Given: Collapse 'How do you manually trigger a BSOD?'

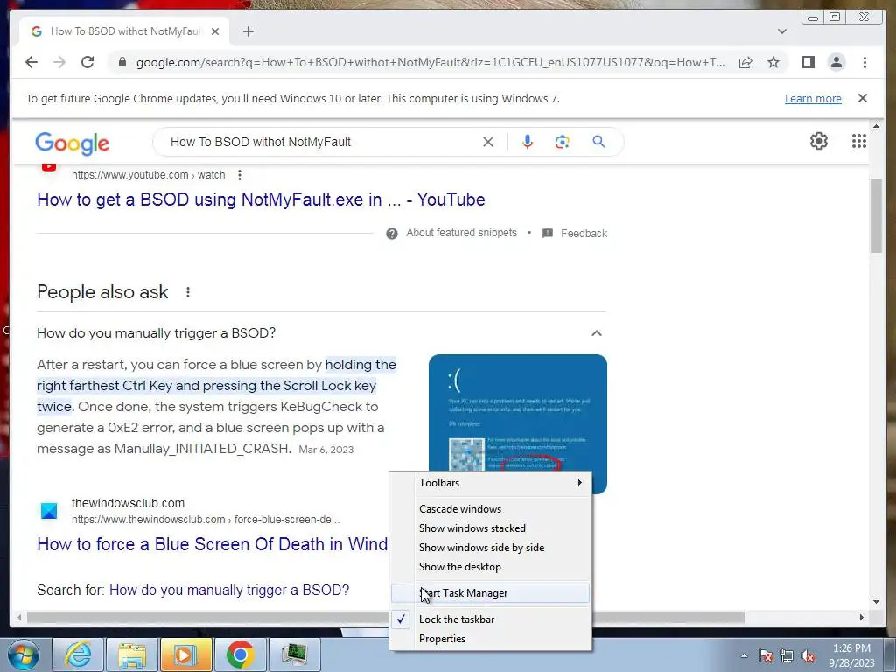Looking at the screenshot, I should (x=597, y=333).
